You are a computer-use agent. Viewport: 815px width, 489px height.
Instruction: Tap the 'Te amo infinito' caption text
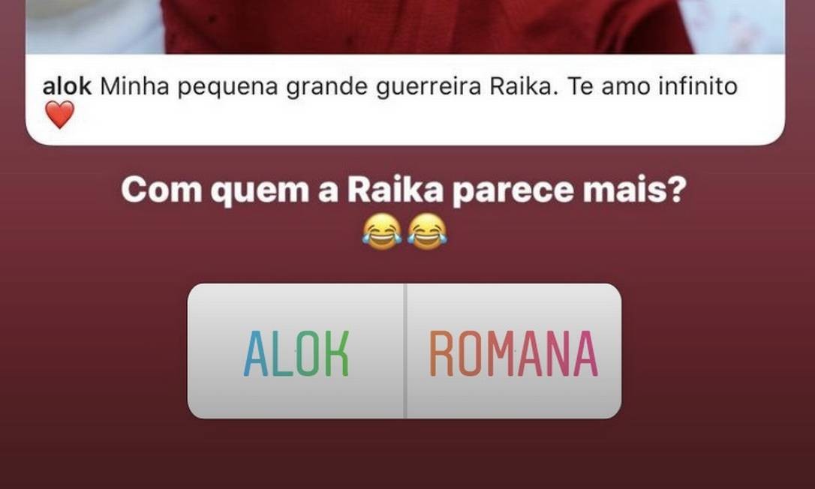click(652, 86)
